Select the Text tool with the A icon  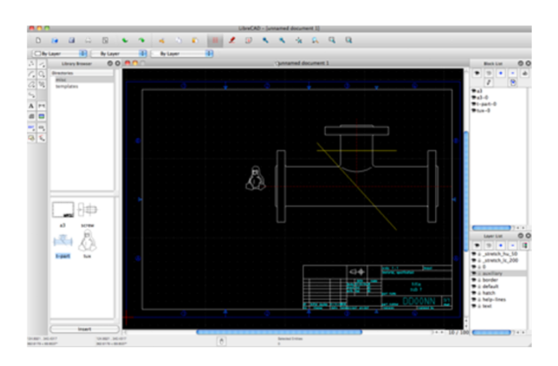coord(32,106)
